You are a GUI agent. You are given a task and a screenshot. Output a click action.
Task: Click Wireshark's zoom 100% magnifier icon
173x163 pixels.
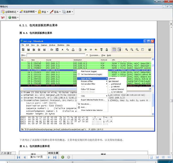tap(137, 50)
